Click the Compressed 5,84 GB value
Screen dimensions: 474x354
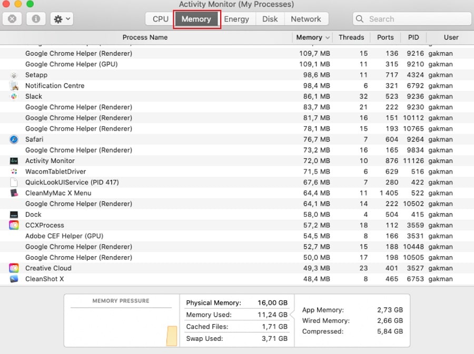click(x=390, y=331)
